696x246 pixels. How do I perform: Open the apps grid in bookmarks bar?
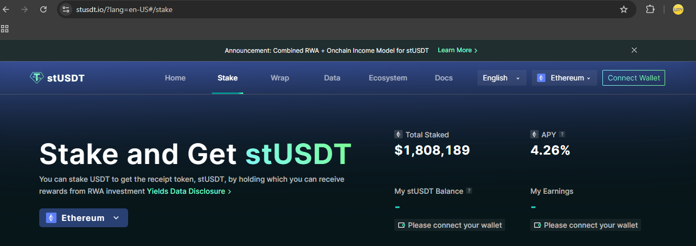point(5,29)
